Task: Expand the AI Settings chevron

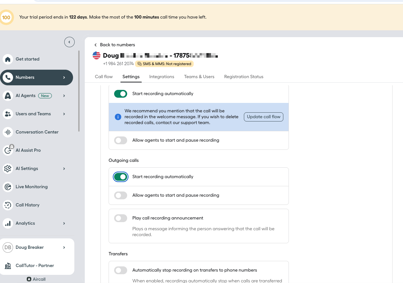Action: (x=64, y=169)
